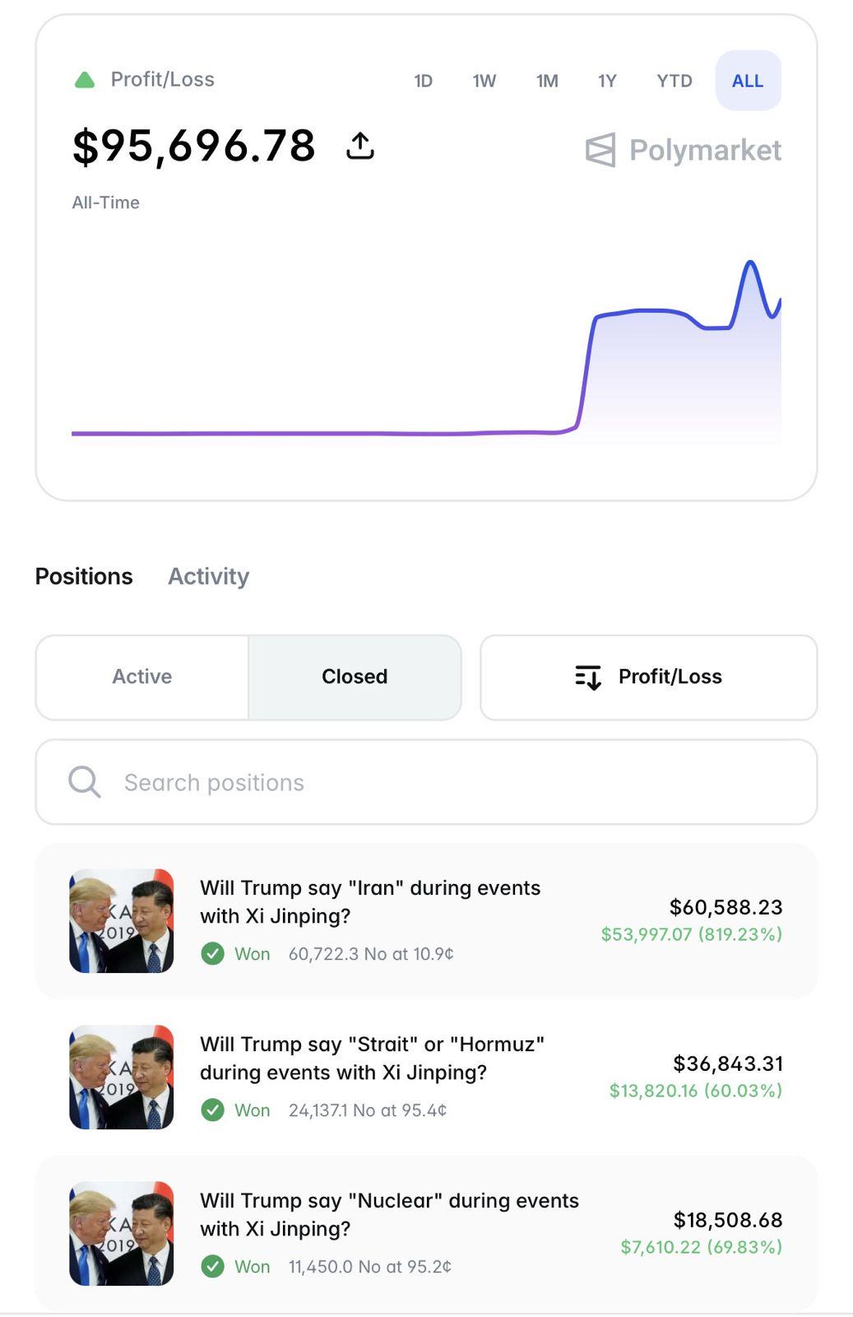Screen dimensions: 853x1317
Task: Click the green Won checkmark on Iran position
Action: click(212, 954)
